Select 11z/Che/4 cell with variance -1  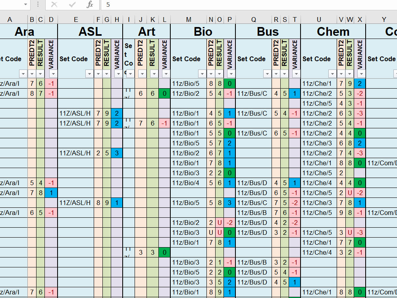point(319,252)
